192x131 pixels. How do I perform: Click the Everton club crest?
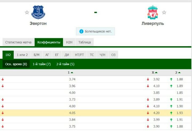(x=38, y=12)
